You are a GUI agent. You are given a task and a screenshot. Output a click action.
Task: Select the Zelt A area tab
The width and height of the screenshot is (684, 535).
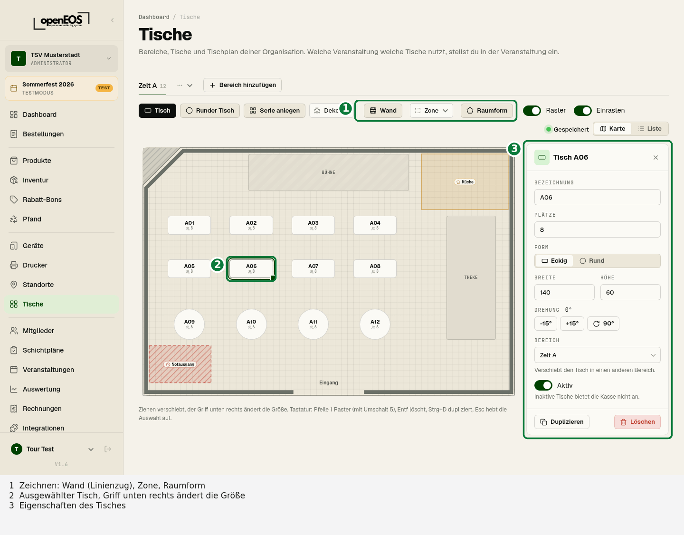point(152,86)
